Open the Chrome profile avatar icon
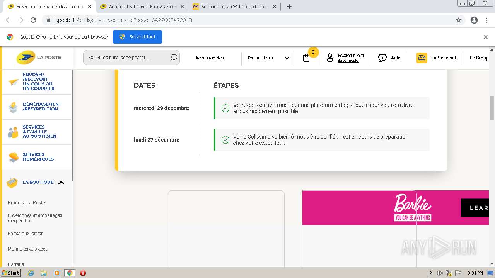Viewport: 495px width, 278px height. coord(474,20)
